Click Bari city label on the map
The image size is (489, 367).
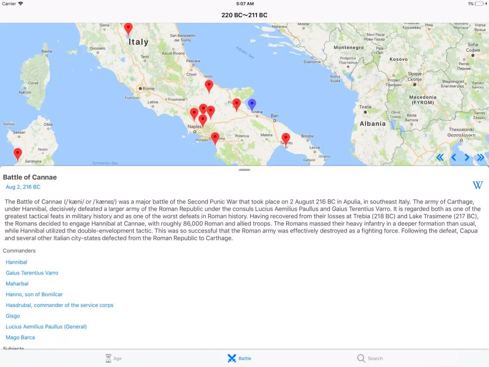tap(275, 115)
